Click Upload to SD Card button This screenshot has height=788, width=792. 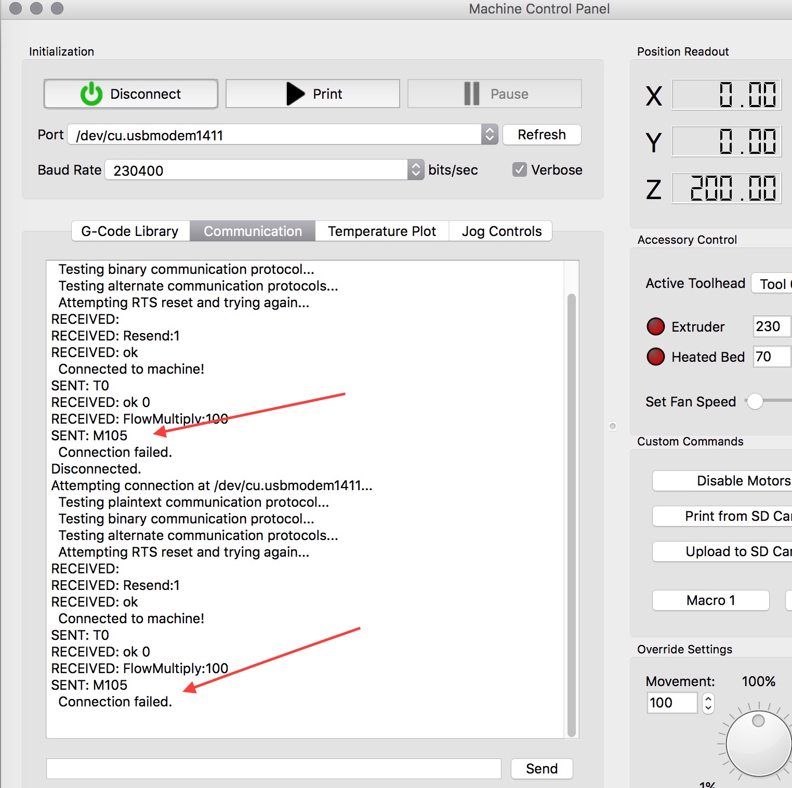722,551
